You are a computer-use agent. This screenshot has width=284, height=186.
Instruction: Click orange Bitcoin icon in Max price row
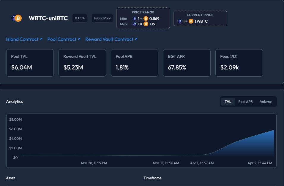[x=146, y=24]
